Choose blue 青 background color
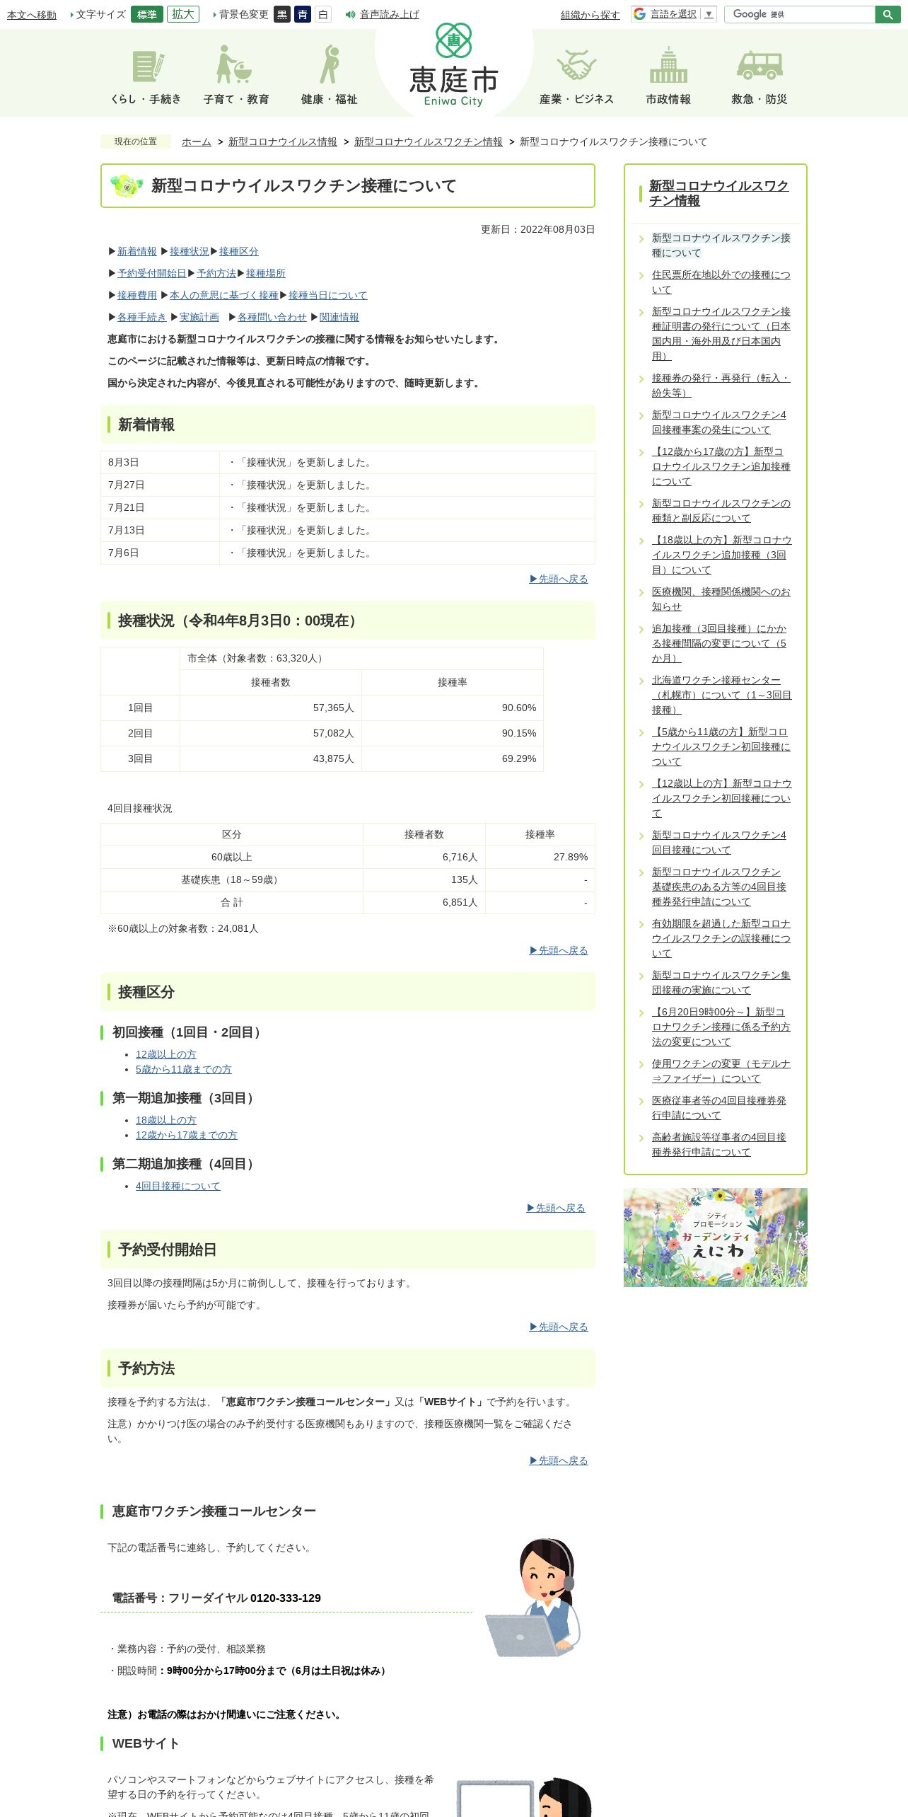 [x=303, y=14]
